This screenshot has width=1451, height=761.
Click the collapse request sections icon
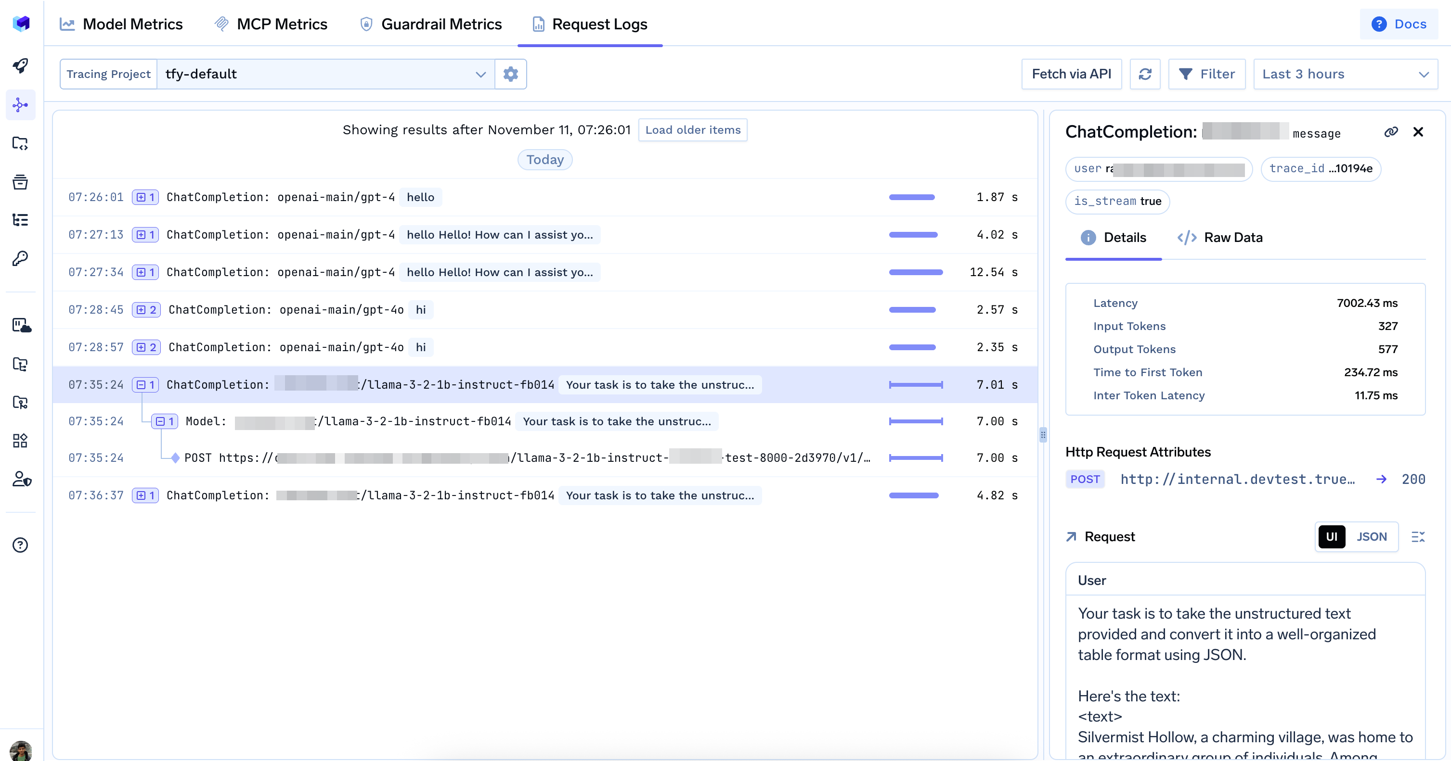[1418, 536]
